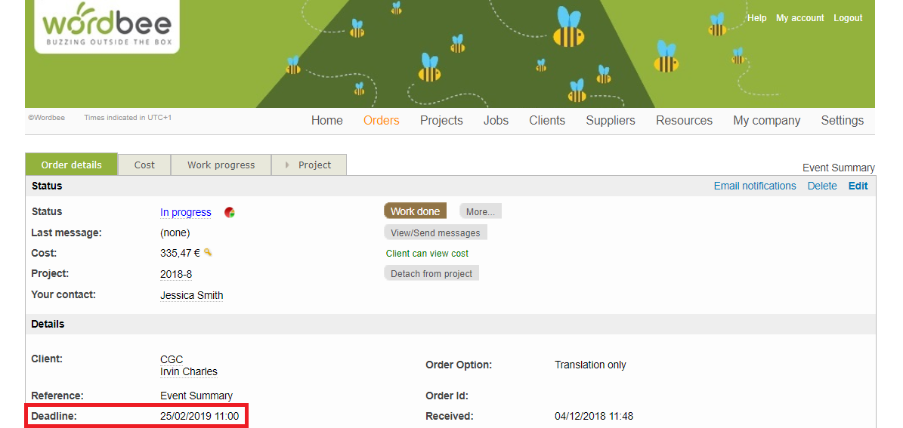Open the Orders menu
Screen dimensions: 903x428
click(x=381, y=121)
